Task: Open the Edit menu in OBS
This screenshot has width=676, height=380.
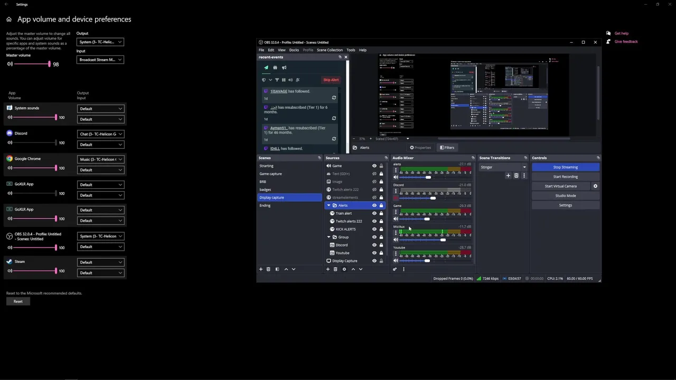Action: point(271,50)
